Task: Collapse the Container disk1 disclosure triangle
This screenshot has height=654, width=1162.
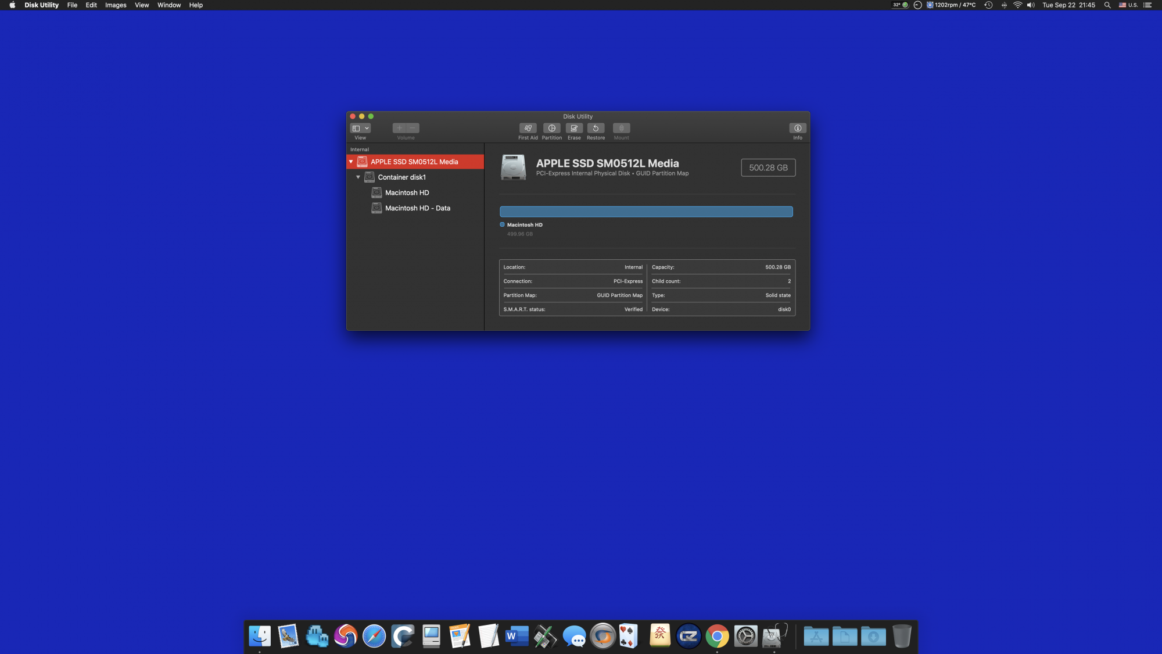Action: 358,177
